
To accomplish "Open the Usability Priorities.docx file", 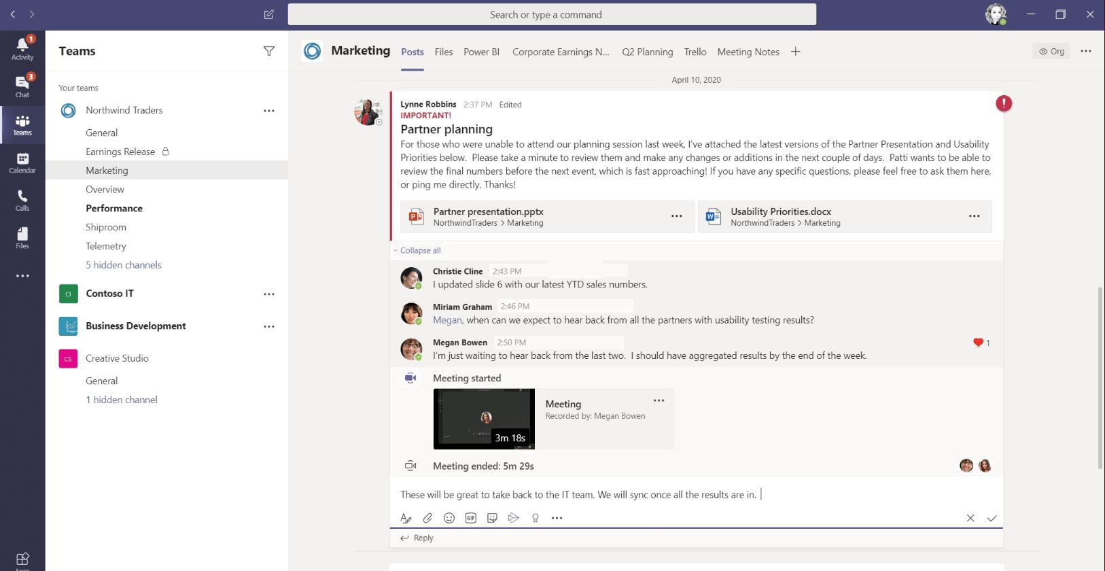I will coord(845,216).
